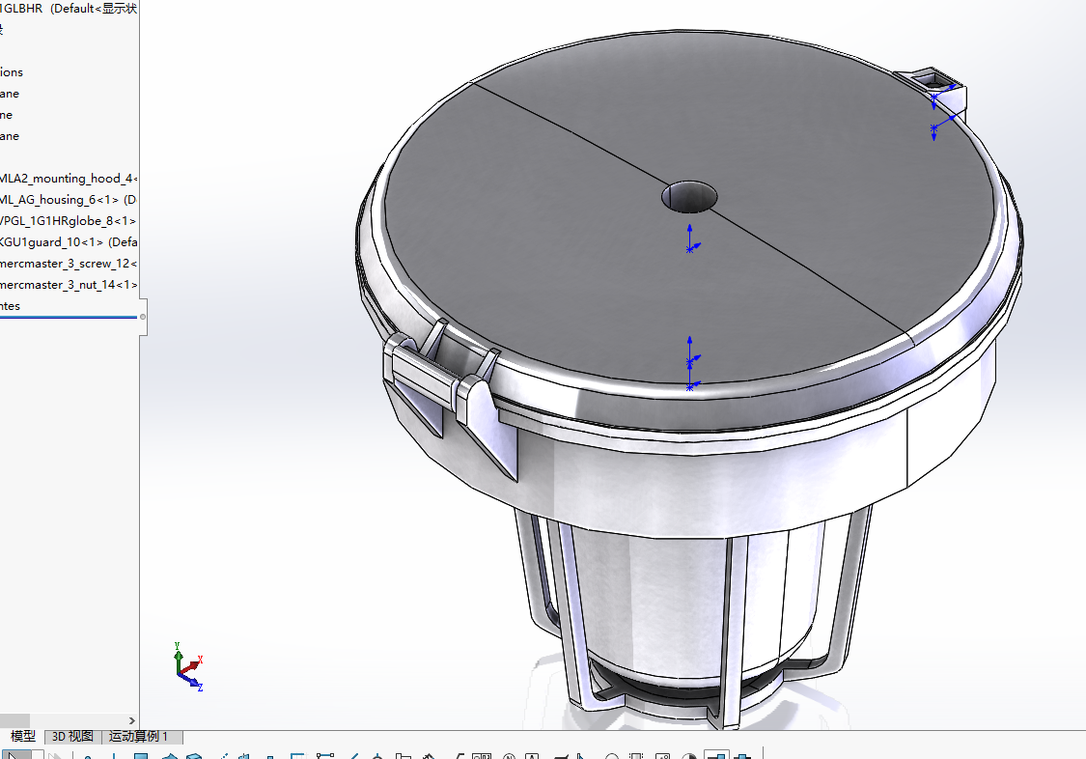Image resolution: width=1086 pixels, height=759 pixels.
Task: Select KGU1guard_10<1> component in the tree
Action: (68, 241)
